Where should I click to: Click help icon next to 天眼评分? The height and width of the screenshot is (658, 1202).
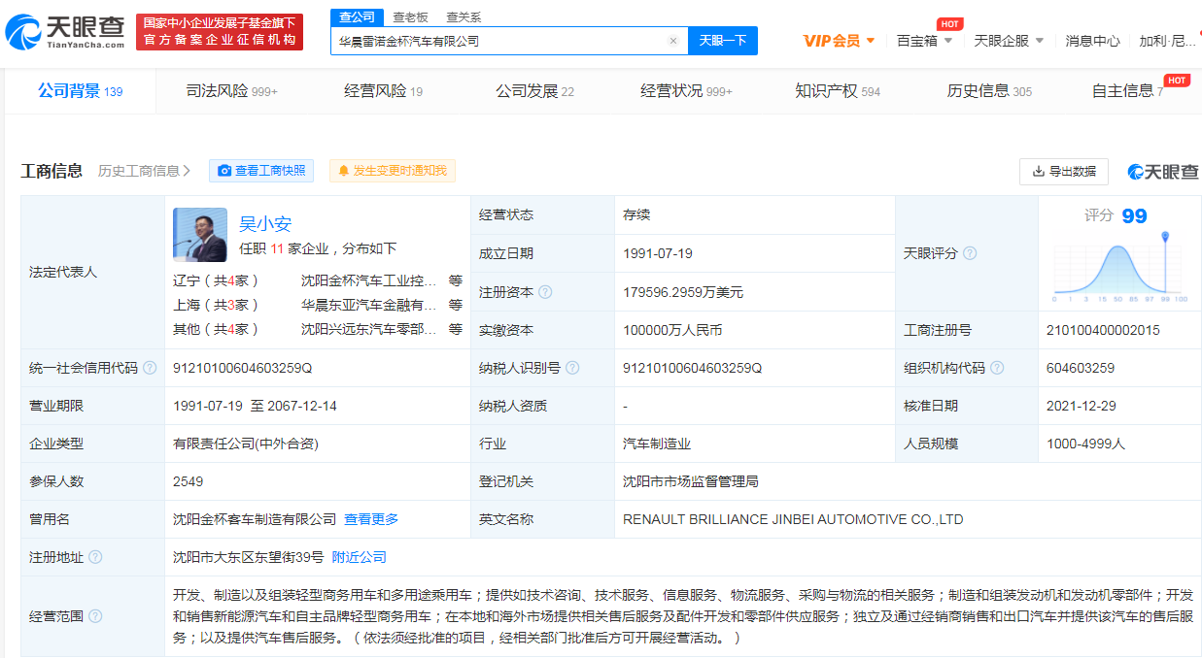point(969,253)
